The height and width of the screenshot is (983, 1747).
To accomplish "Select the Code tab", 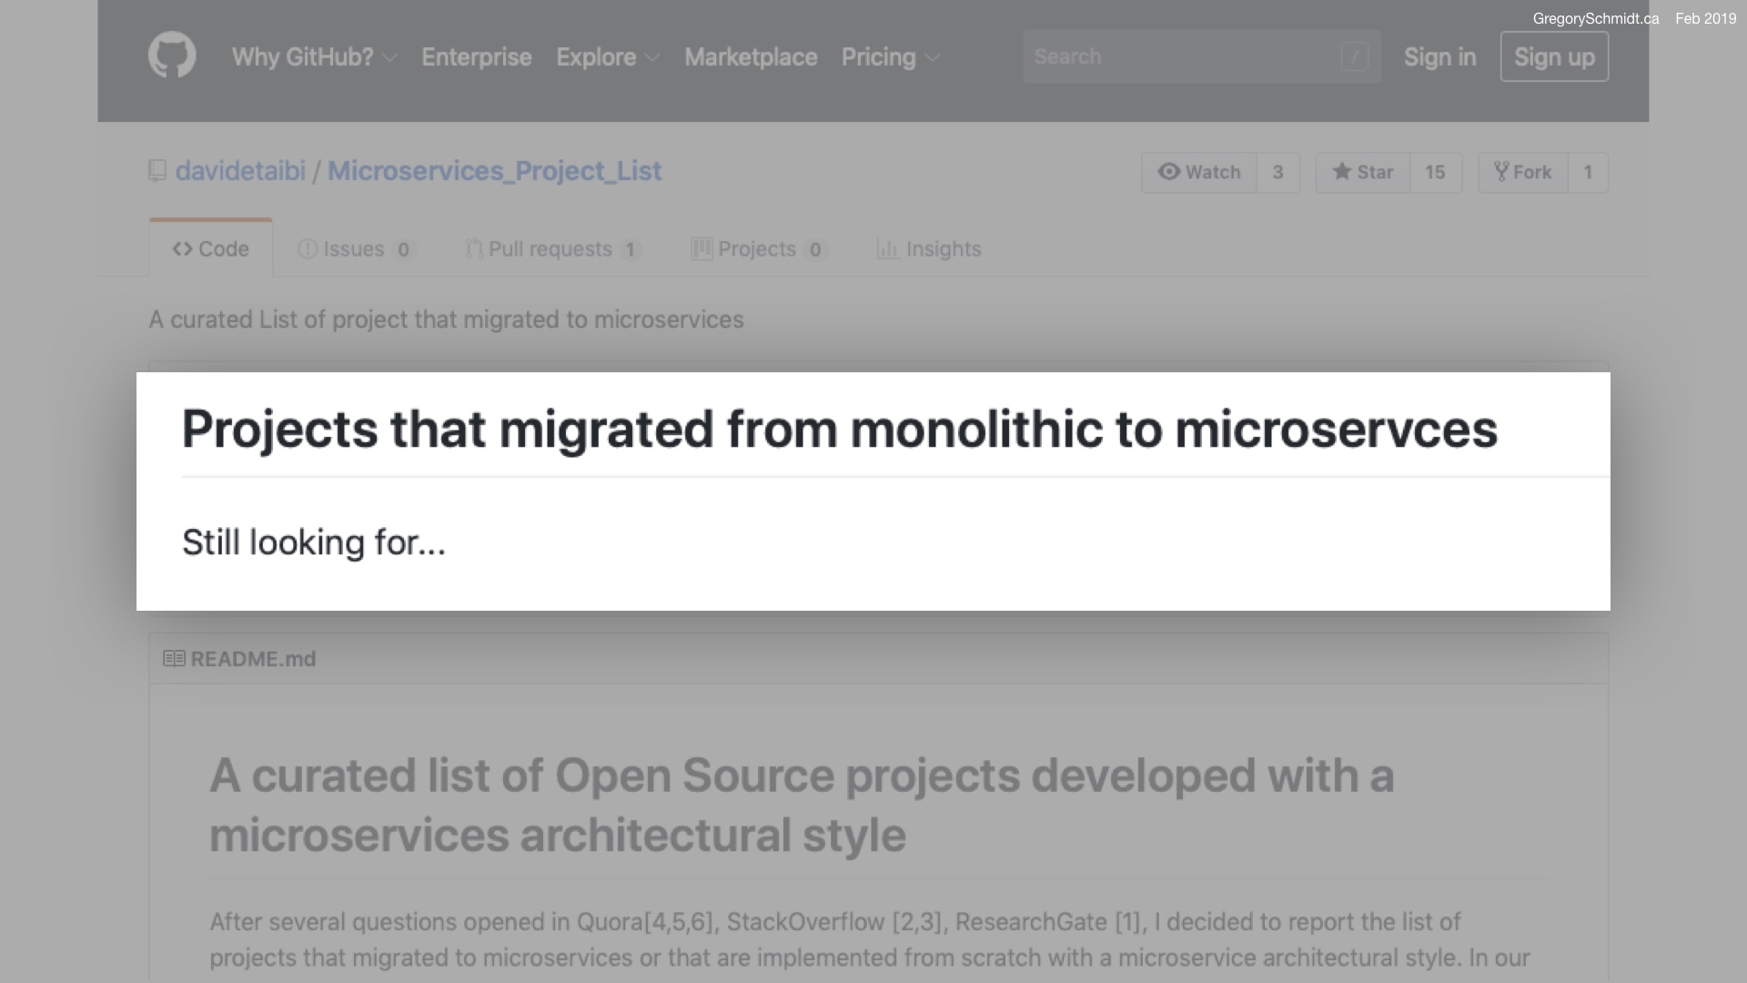I will pyautogui.click(x=211, y=248).
